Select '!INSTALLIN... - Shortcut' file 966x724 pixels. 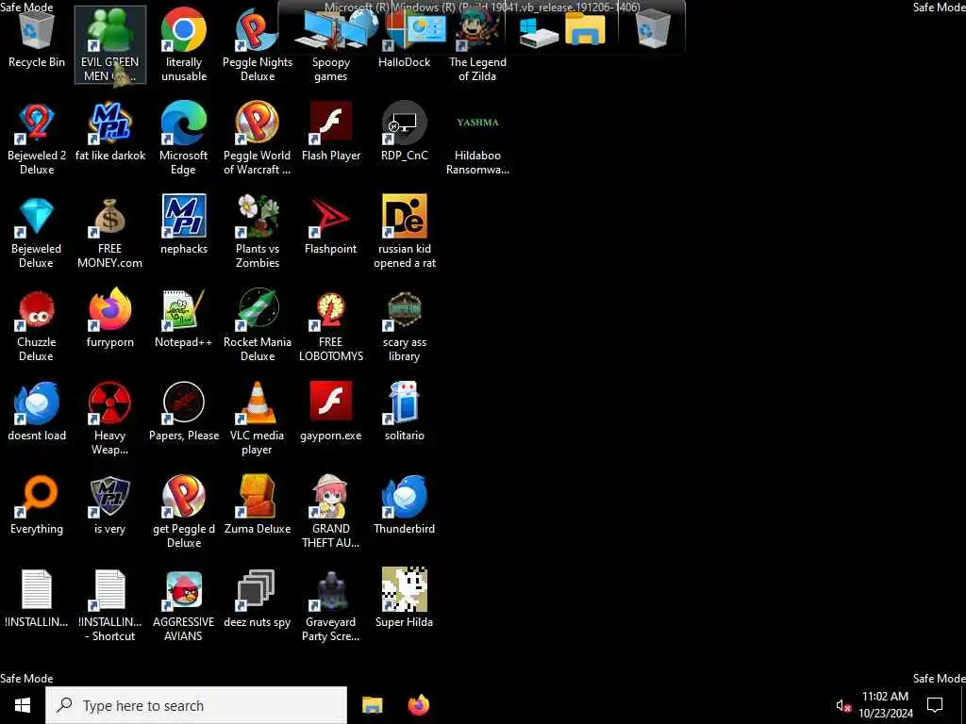(x=110, y=605)
